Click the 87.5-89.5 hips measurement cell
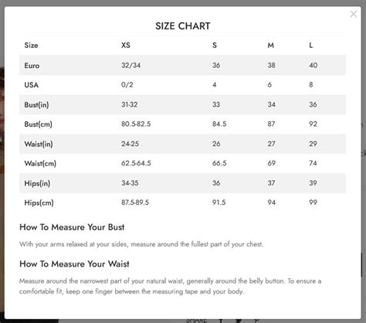 click(135, 202)
